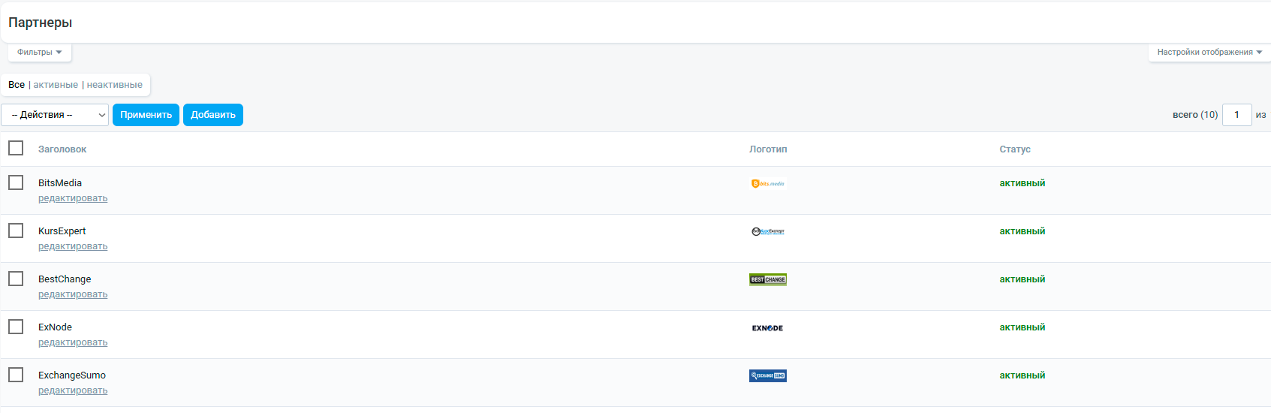Click активный status in ExNode row
The image size is (1271, 413).
(1022, 327)
